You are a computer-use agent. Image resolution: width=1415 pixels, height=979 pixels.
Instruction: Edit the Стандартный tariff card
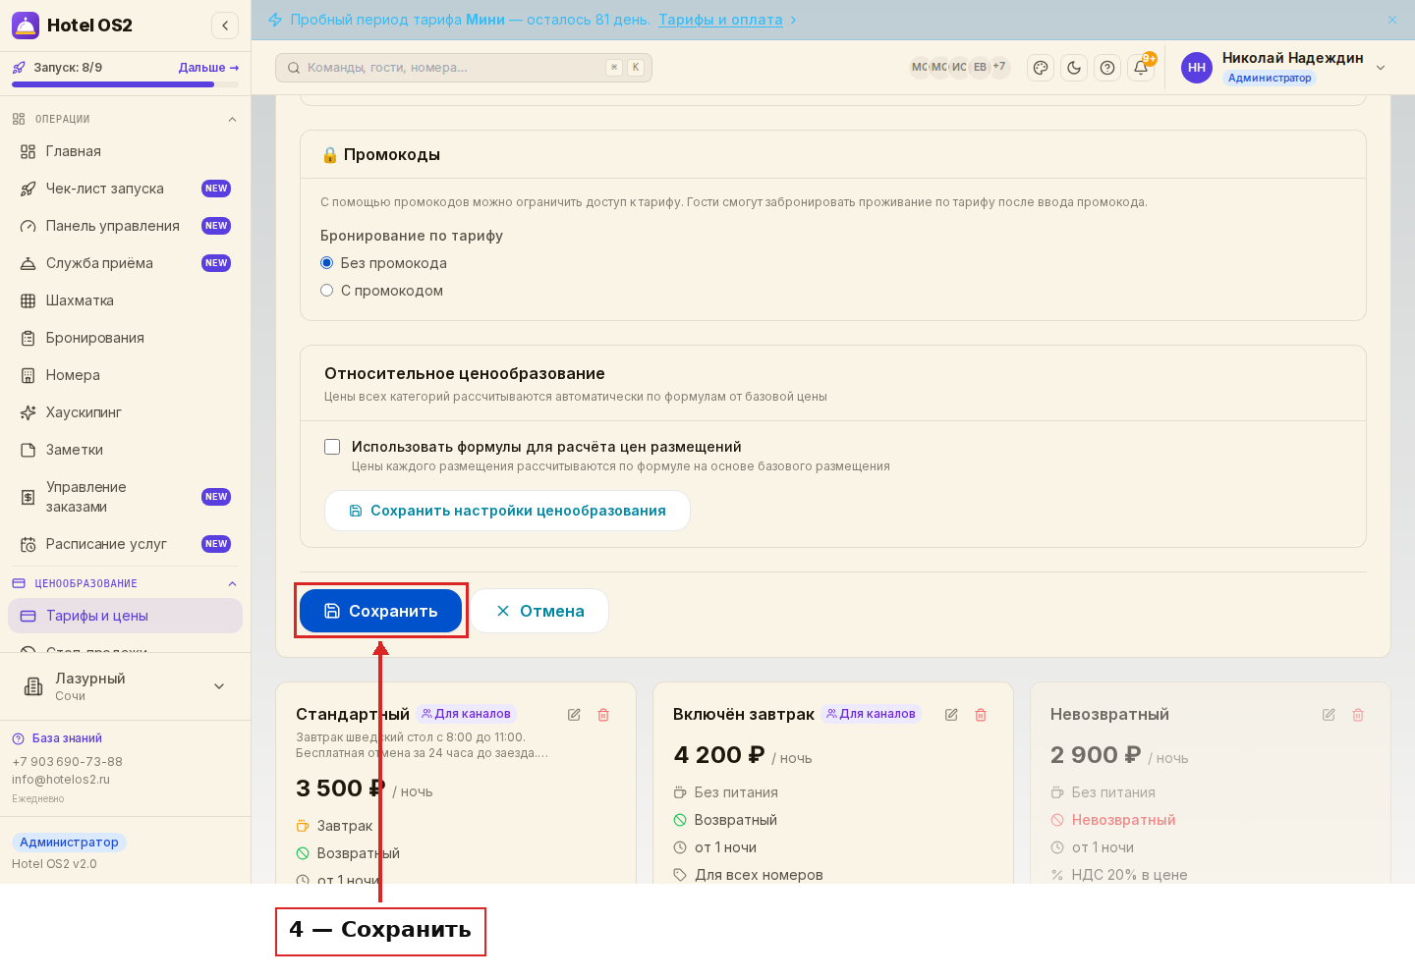574,715
